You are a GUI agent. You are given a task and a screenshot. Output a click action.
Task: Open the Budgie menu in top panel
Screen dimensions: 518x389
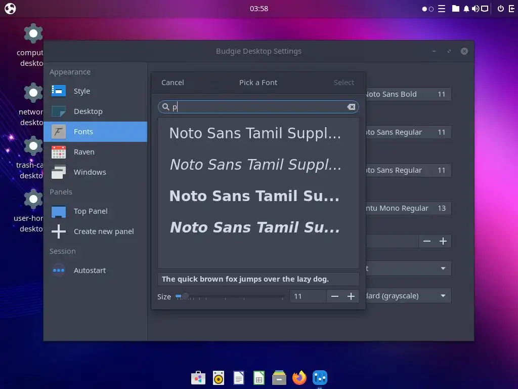(x=10, y=9)
